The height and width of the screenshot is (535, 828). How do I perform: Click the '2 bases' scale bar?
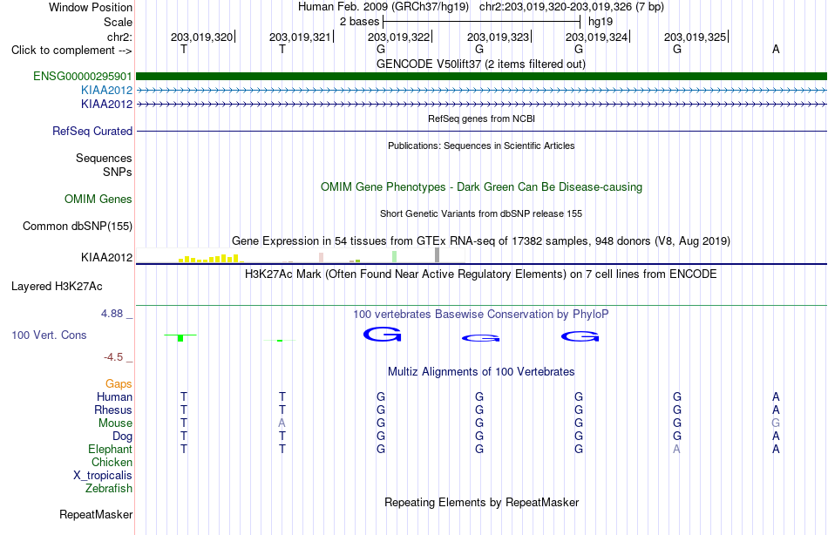(x=482, y=22)
